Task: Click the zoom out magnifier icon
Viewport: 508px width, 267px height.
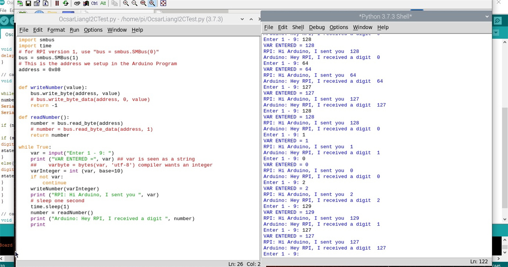Action: [134, 4]
